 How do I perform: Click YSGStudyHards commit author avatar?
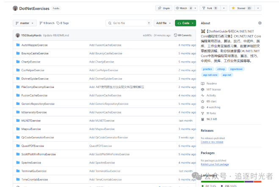(x=18, y=36)
